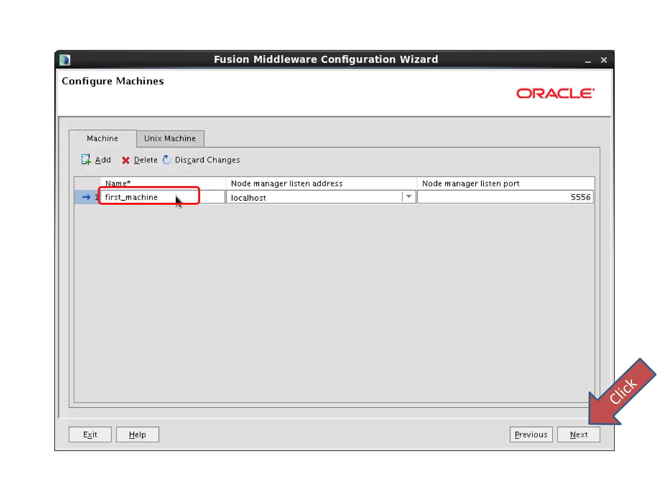The image size is (669, 501).
Task: Close the Configuration Wizard window
Action: [604, 60]
